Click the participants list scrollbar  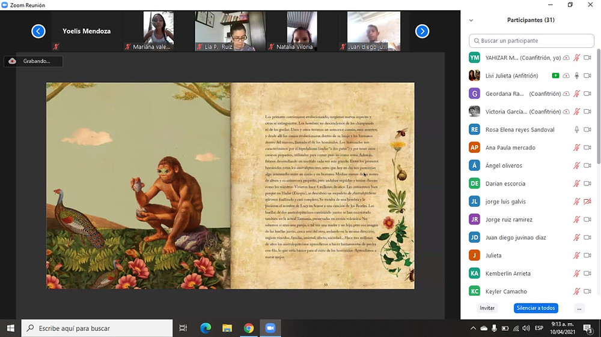pos(599,106)
